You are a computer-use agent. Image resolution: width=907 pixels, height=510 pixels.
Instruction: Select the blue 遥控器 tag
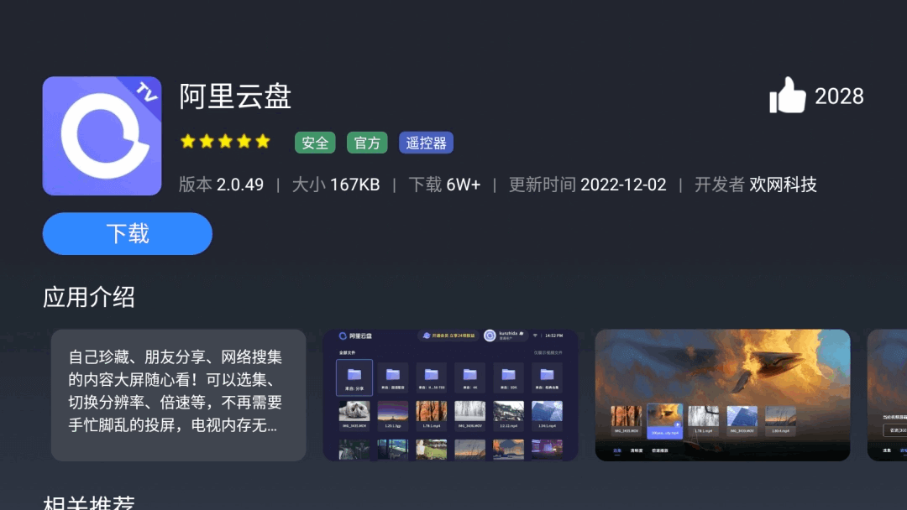(x=426, y=143)
